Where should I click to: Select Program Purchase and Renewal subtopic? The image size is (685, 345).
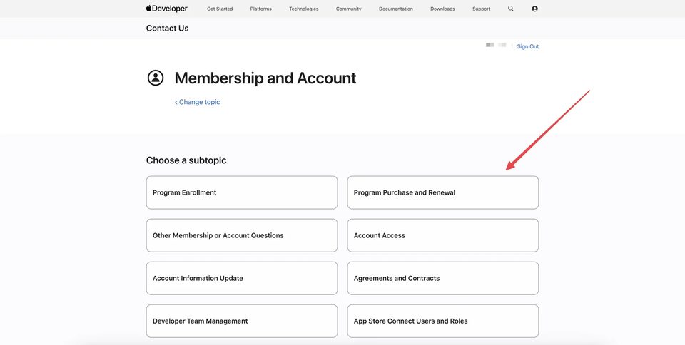point(443,192)
